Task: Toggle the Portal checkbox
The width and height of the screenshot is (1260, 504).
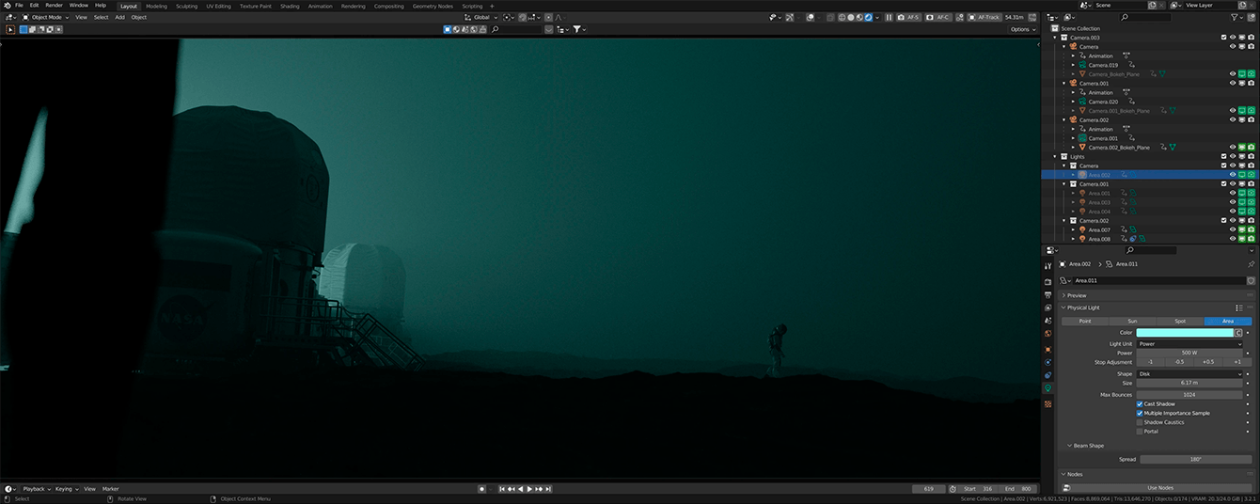Action: [1141, 432]
